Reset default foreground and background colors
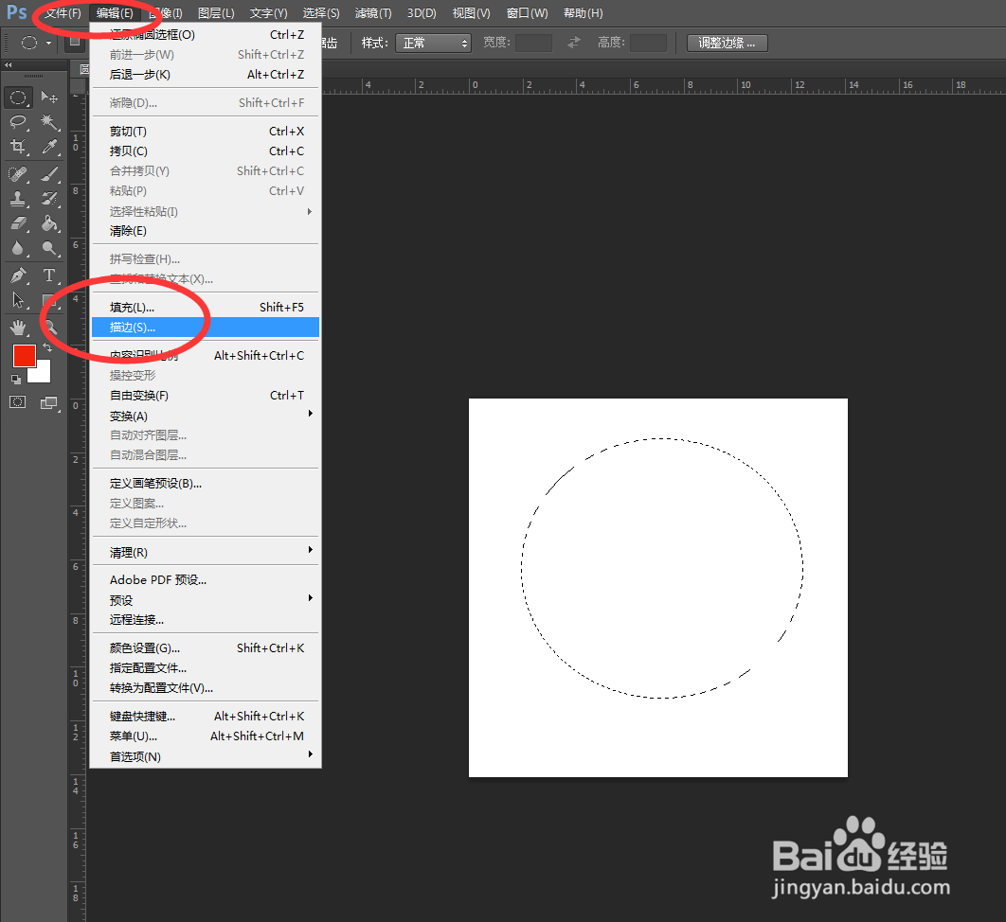1006x922 pixels. [x=16, y=380]
